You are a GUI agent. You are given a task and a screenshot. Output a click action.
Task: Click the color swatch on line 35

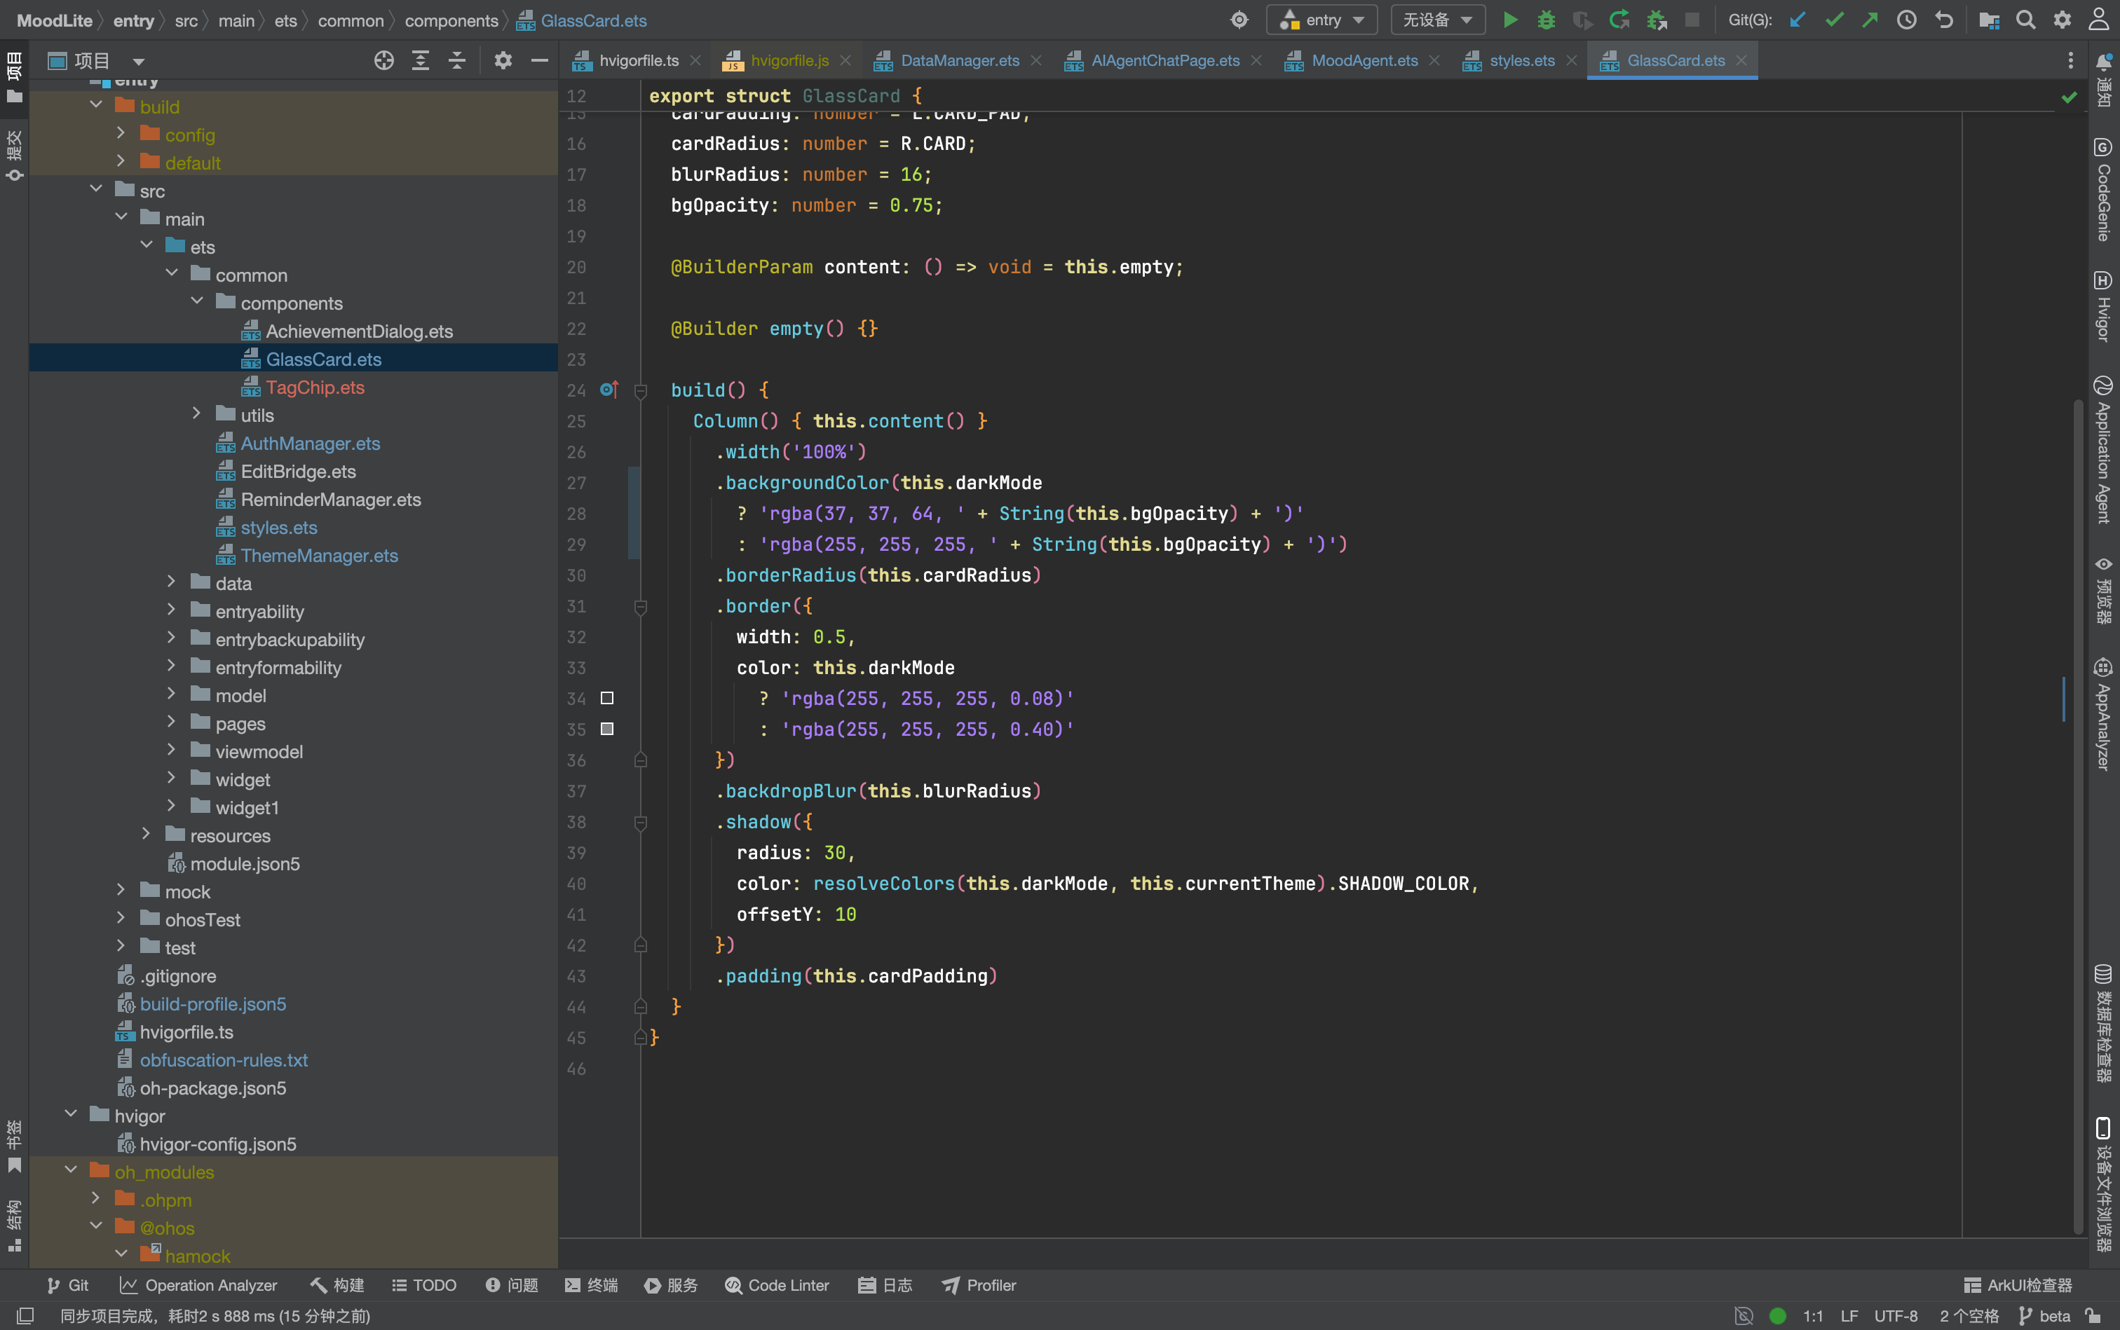coord(607,729)
